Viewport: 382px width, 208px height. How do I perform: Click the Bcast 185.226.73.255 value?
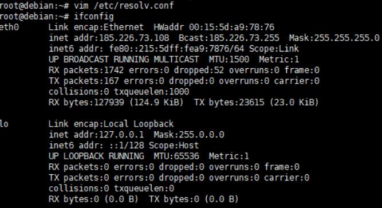(x=229, y=38)
